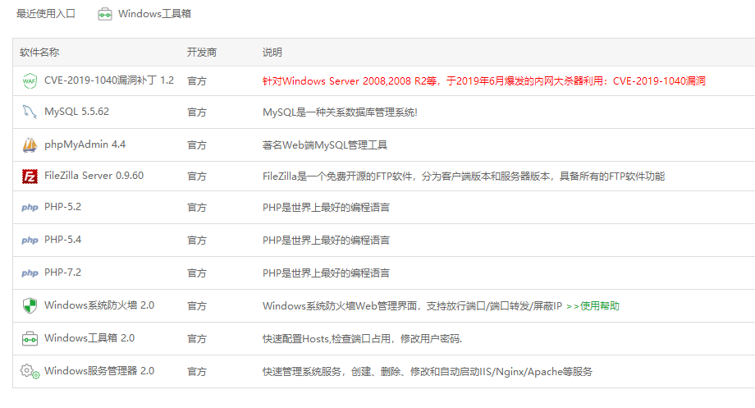Click the gear icon for Windows服务管理器
755x408 pixels.
click(x=30, y=371)
